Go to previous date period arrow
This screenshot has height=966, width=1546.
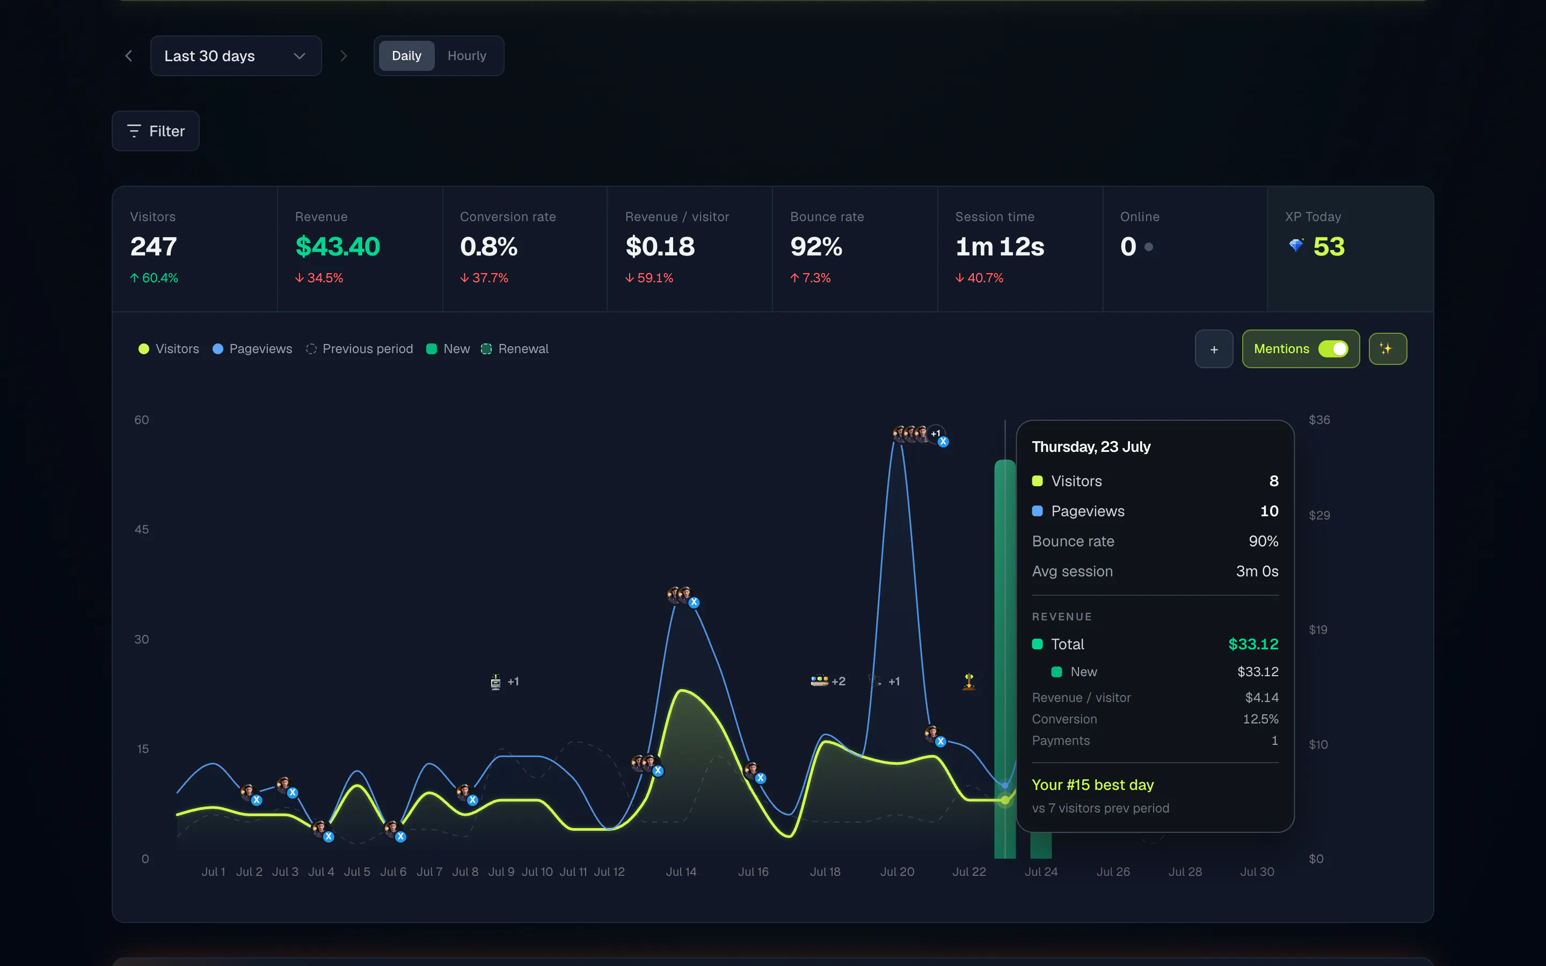[x=128, y=56]
